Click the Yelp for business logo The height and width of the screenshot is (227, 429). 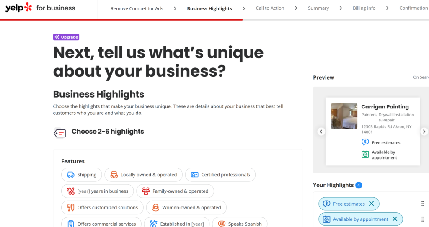pos(40,8)
